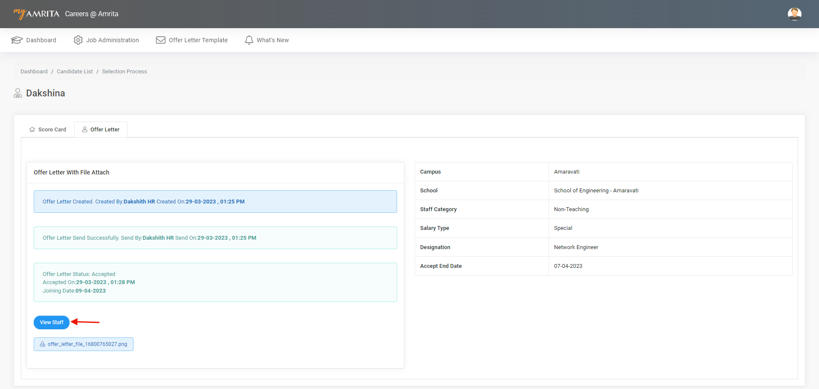Click the Selection Process breadcrumb
This screenshot has height=389, width=819.
point(124,72)
